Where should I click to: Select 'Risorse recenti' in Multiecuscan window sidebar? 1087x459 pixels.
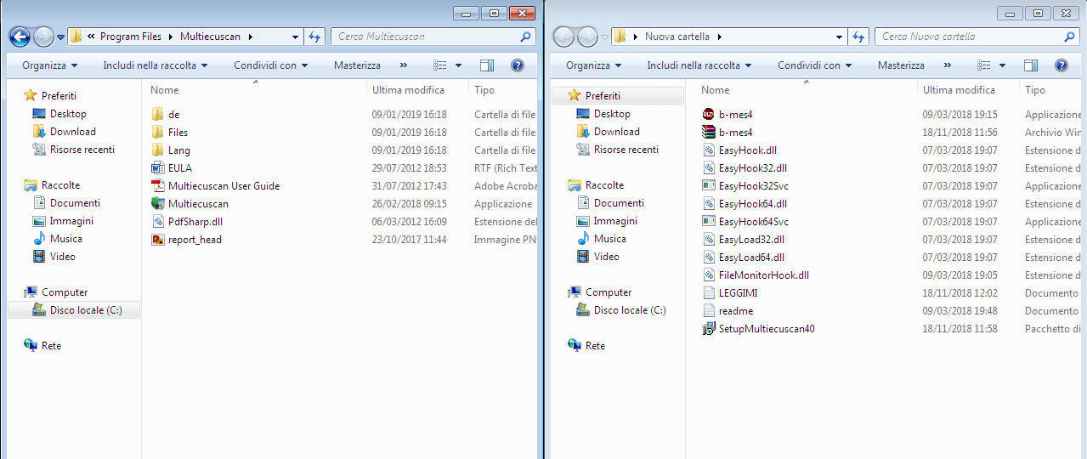[x=82, y=149]
